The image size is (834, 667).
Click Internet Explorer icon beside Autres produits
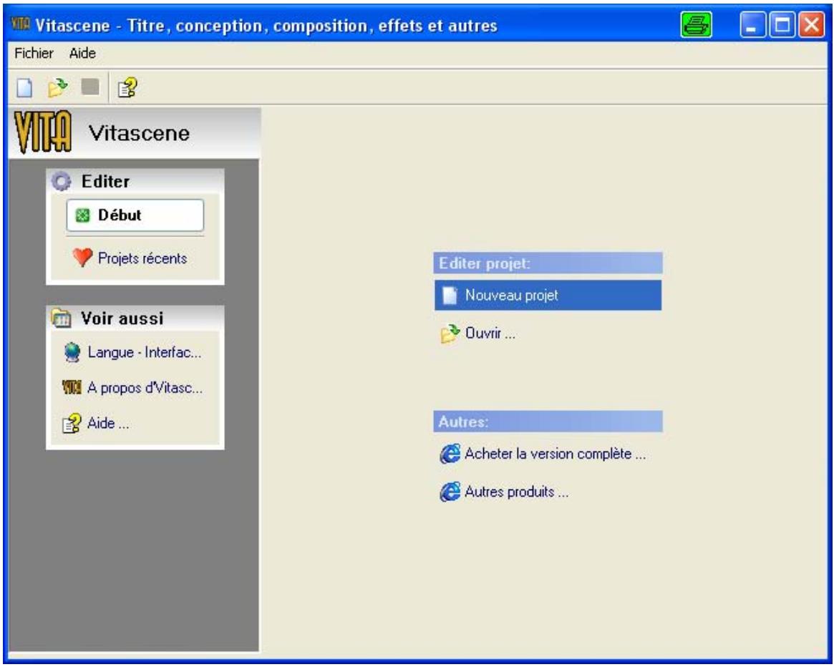pos(450,492)
